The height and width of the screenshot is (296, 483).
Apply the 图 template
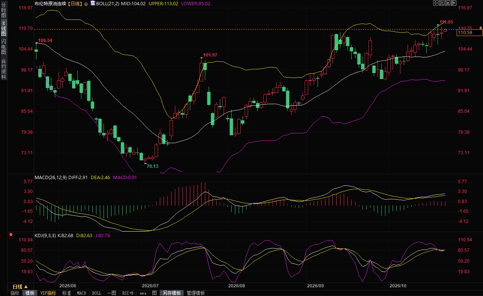click(x=154, y=293)
